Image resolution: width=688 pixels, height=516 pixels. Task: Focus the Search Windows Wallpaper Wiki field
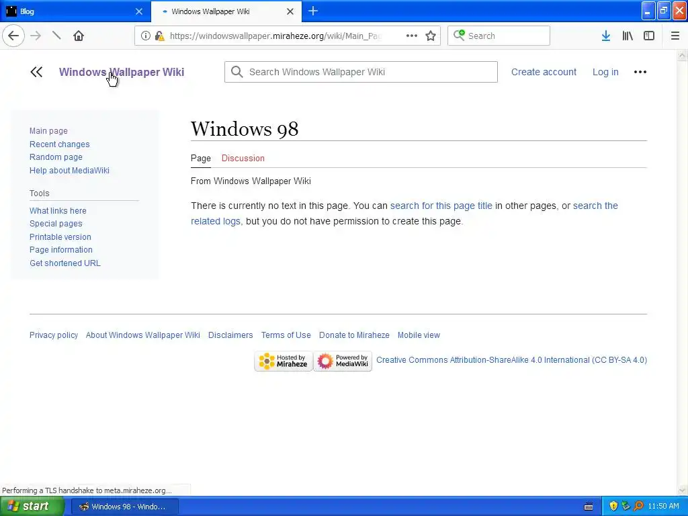[x=361, y=72]
